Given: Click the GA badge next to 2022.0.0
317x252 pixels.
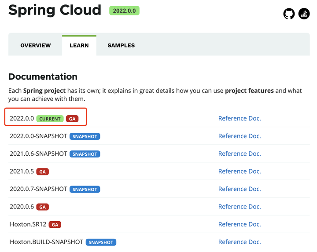Looking at the screenshot, I should pos(72,119).
